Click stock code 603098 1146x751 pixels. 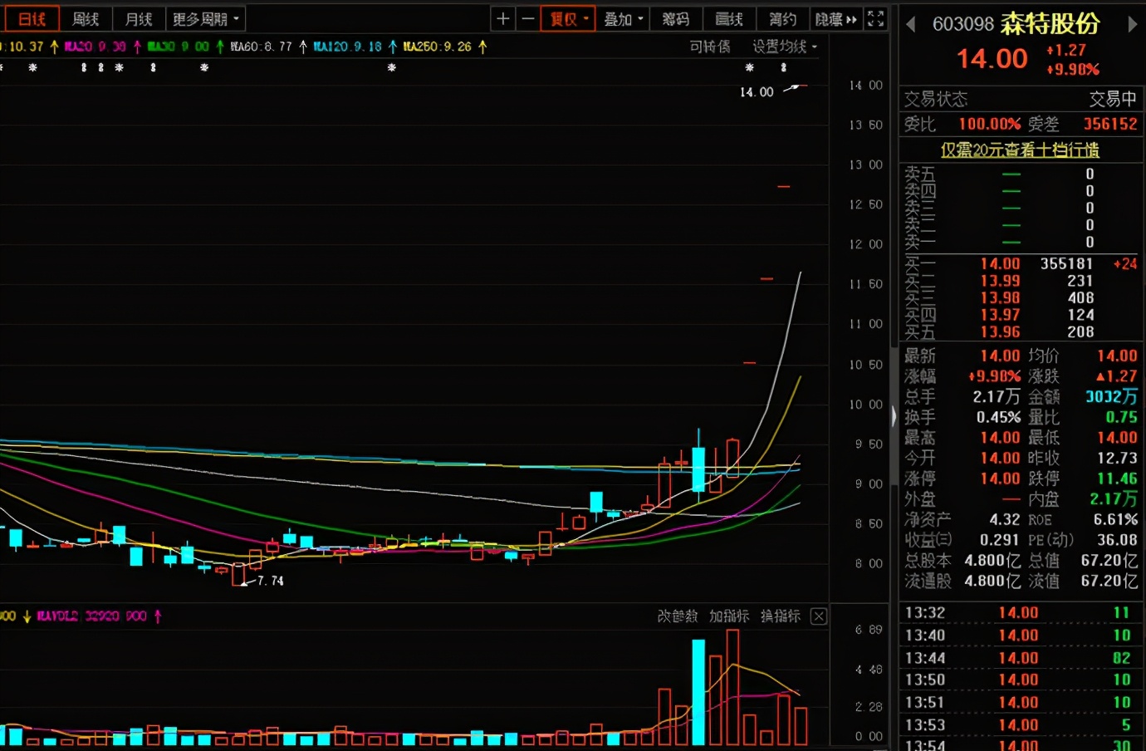tap(962, 24)
